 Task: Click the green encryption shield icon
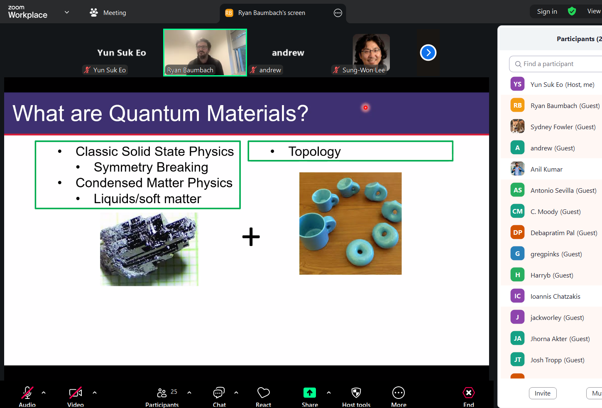pos(572,11)
